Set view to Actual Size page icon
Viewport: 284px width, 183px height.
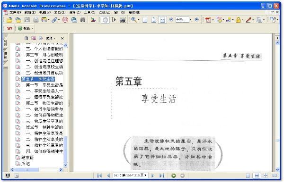click(145, 20)
